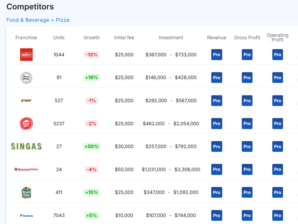Unlock Gross Profit Pro badge in Domino's row
This screenshot has width=298, height=224.
247,216
